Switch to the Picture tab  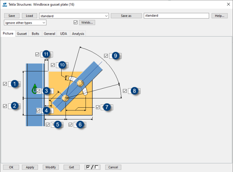[8, 33]
